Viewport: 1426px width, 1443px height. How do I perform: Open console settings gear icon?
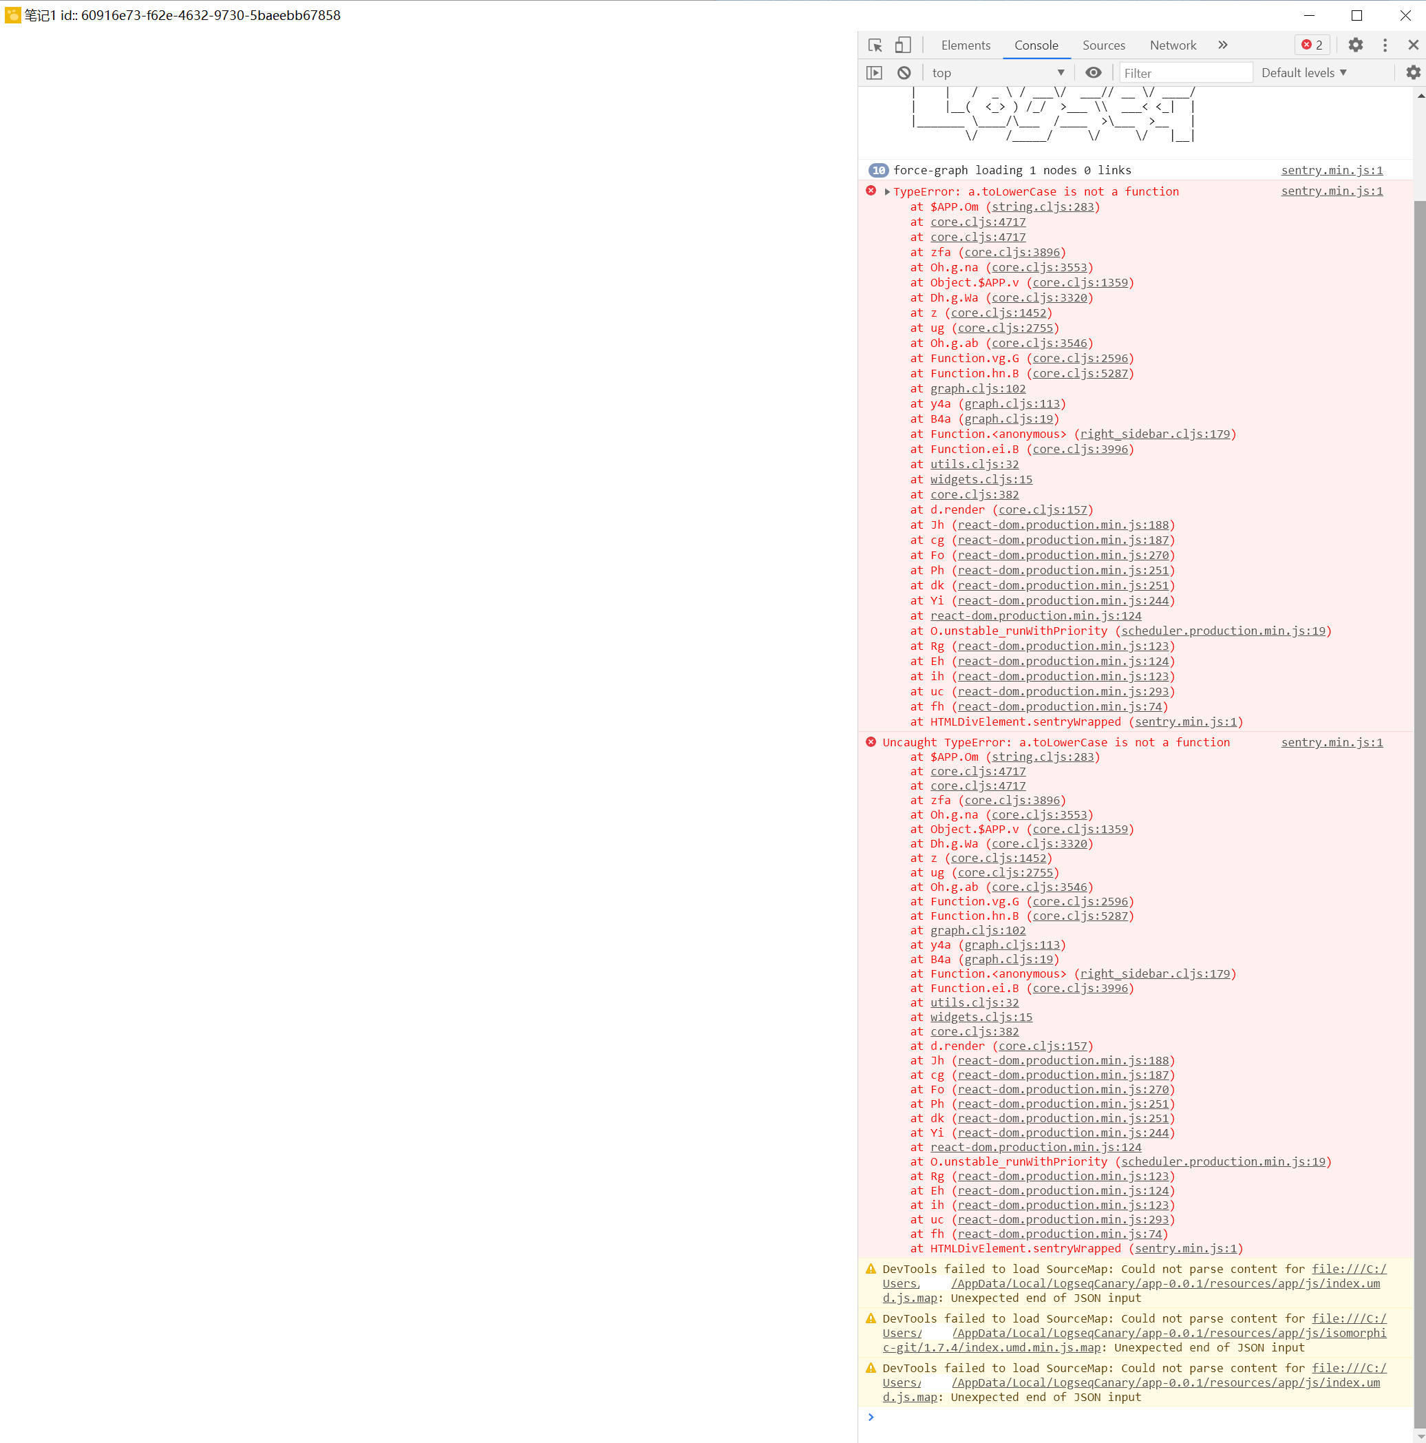tap(1412, 73)
